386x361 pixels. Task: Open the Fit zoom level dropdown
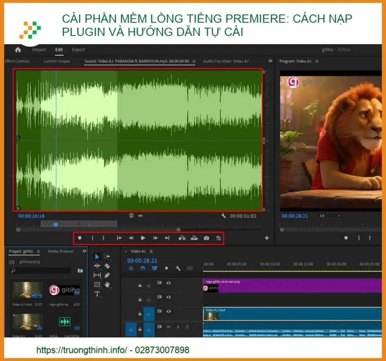coord(330,216)
